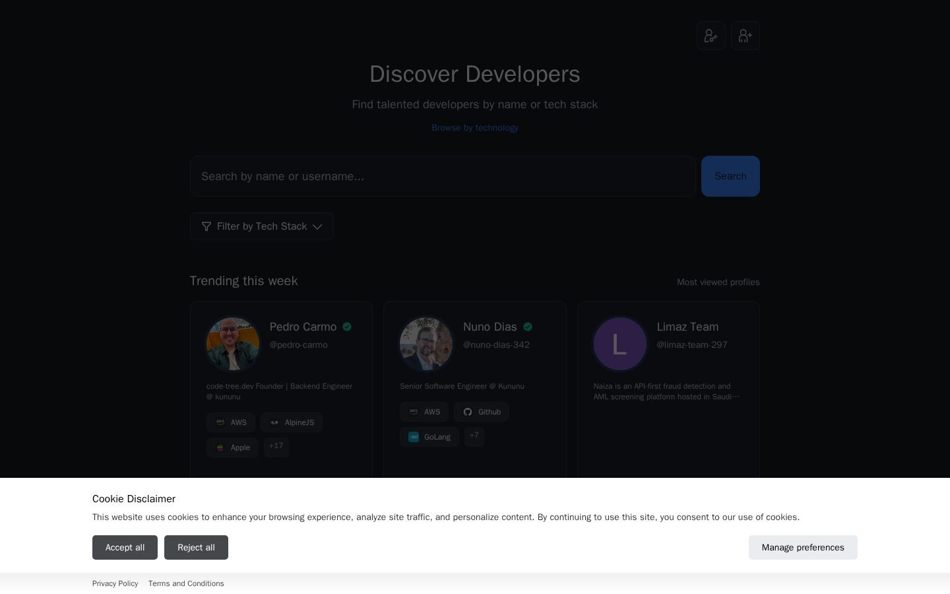Open the Browse by technology link
This screenshot has height=594, width=950.
pyautogui.click(x=475, y=128)
